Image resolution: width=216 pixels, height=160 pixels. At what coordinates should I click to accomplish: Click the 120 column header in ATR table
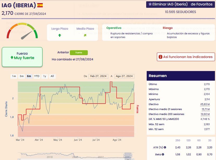(x=188, y=140)
